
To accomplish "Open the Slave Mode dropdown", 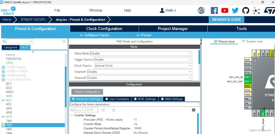I will pos(141,53).
